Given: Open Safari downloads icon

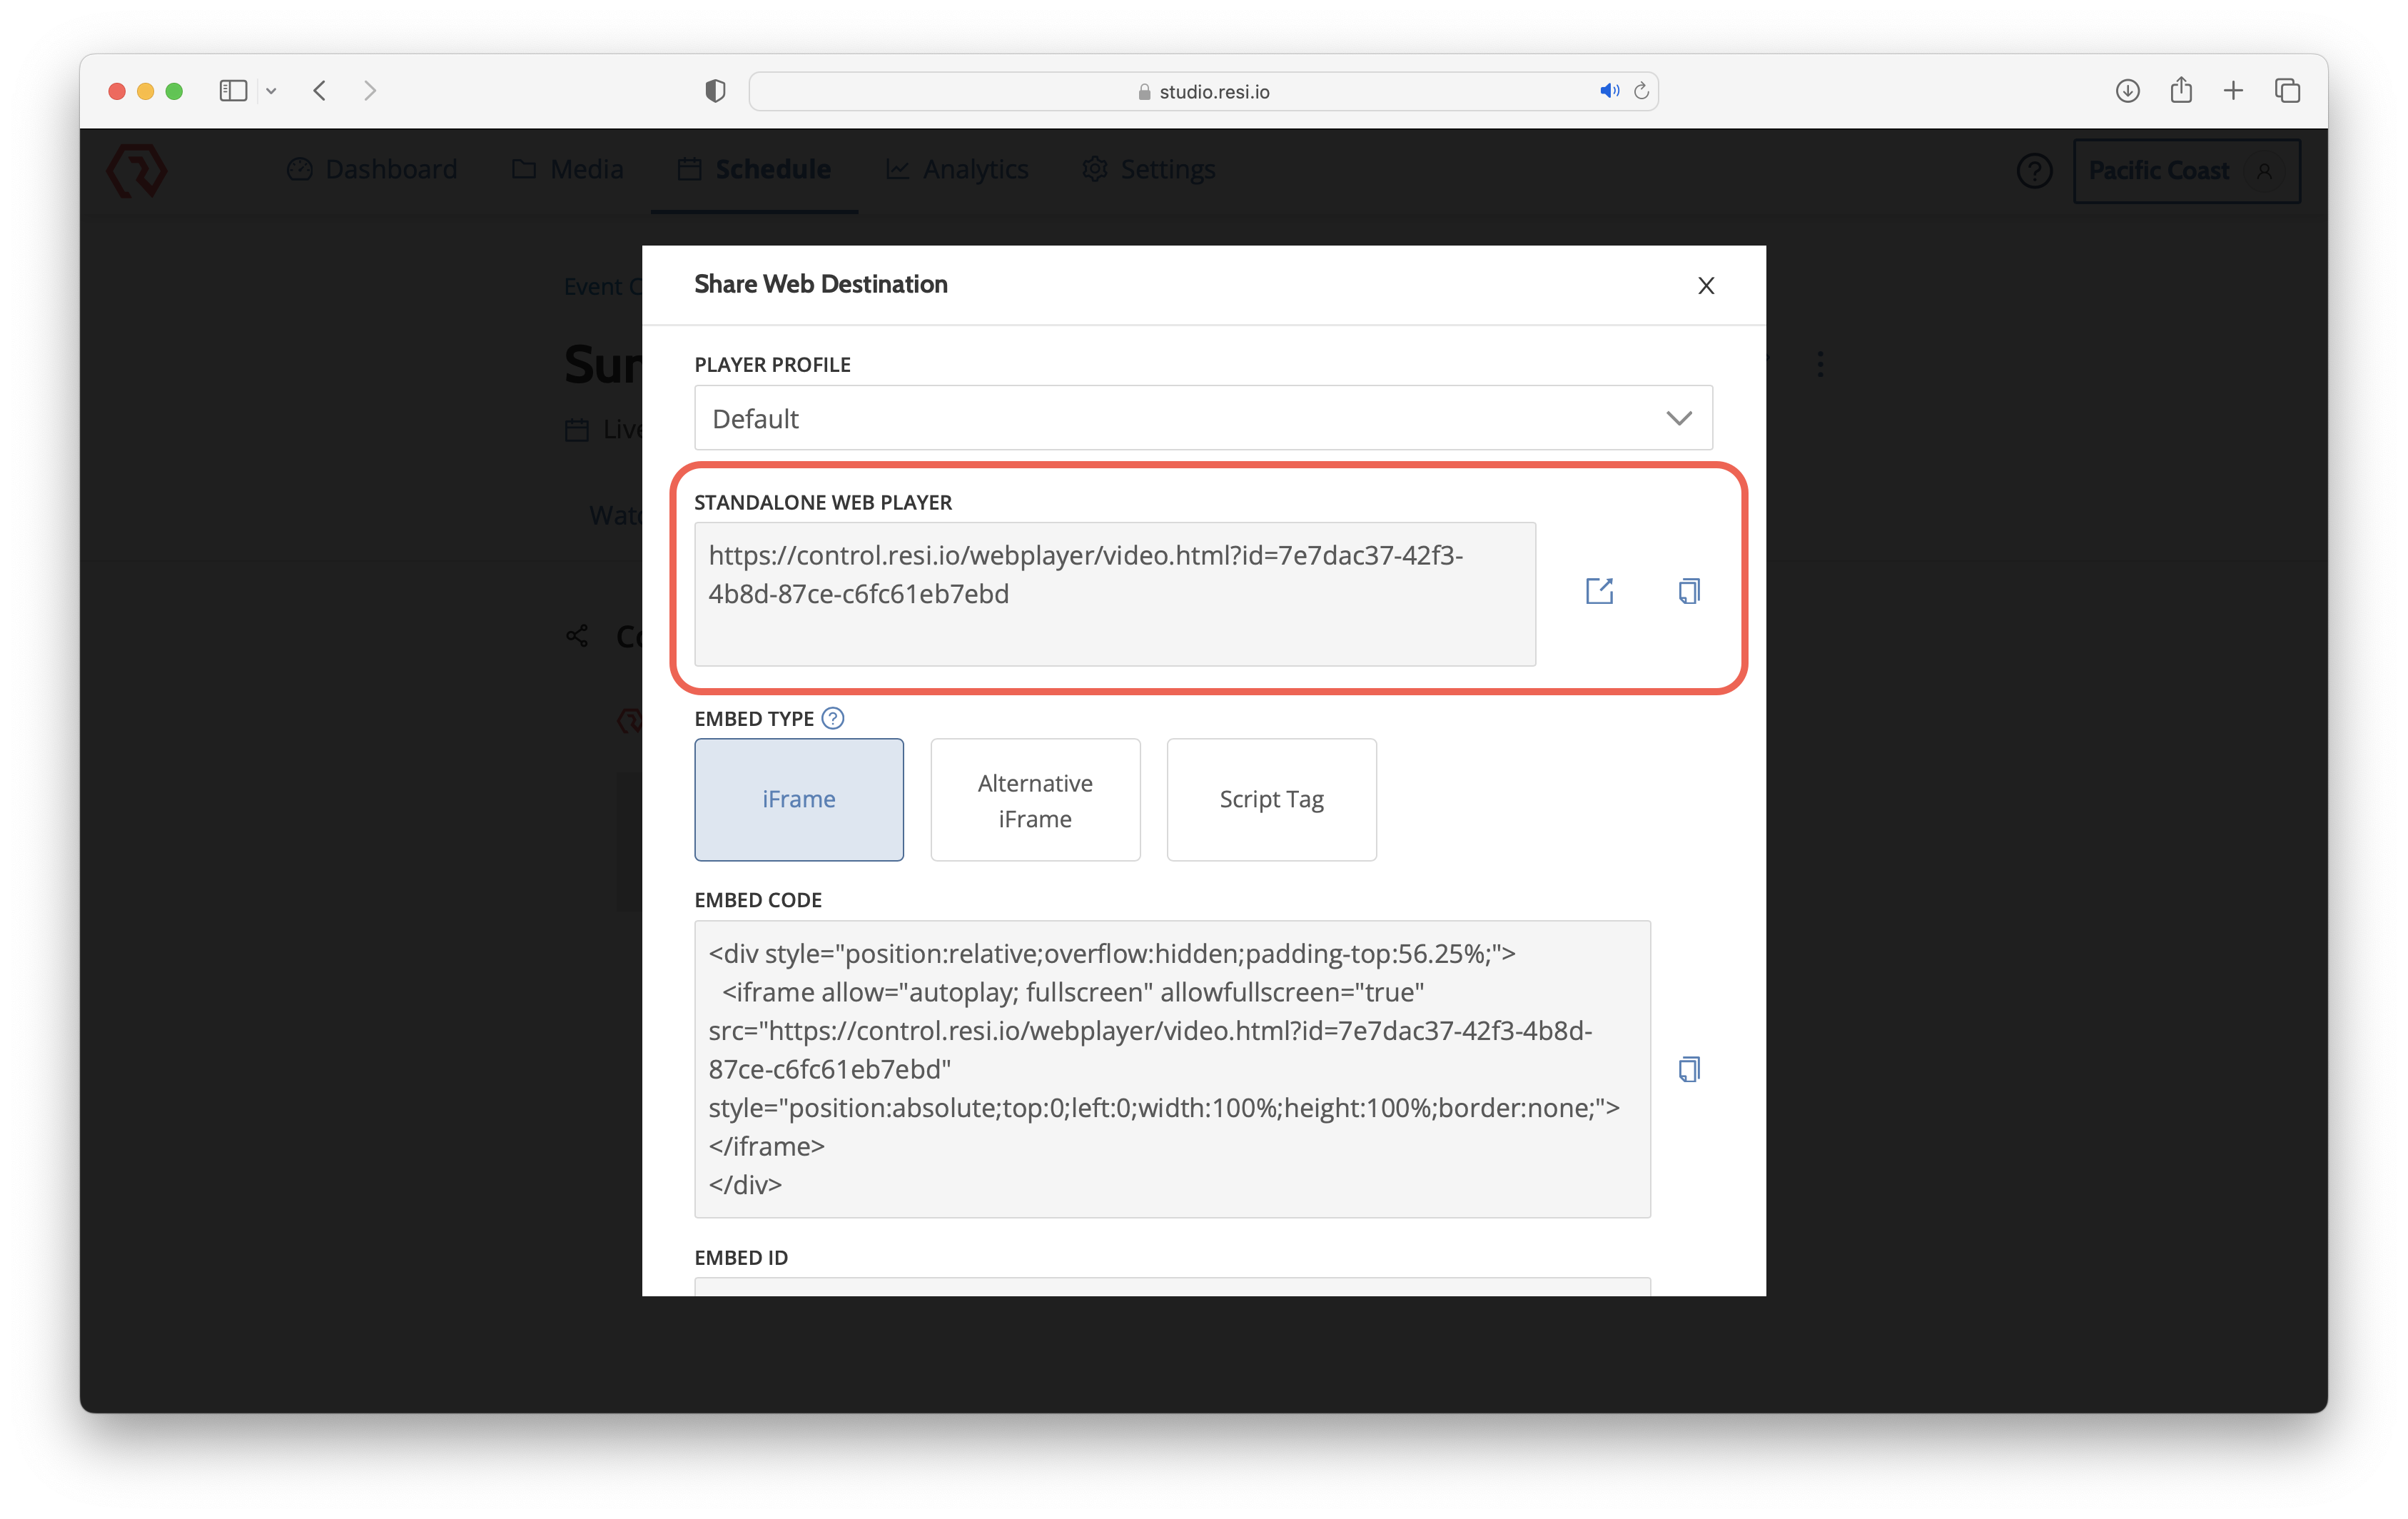Looking at the screenshot, I should tap(2127, 91).
